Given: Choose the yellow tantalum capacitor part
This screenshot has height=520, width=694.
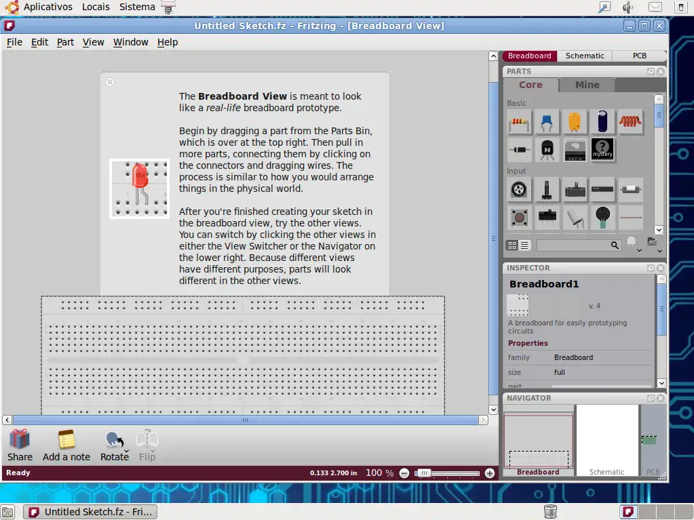Looking at the screenshot, I should (x=575, y=122).
